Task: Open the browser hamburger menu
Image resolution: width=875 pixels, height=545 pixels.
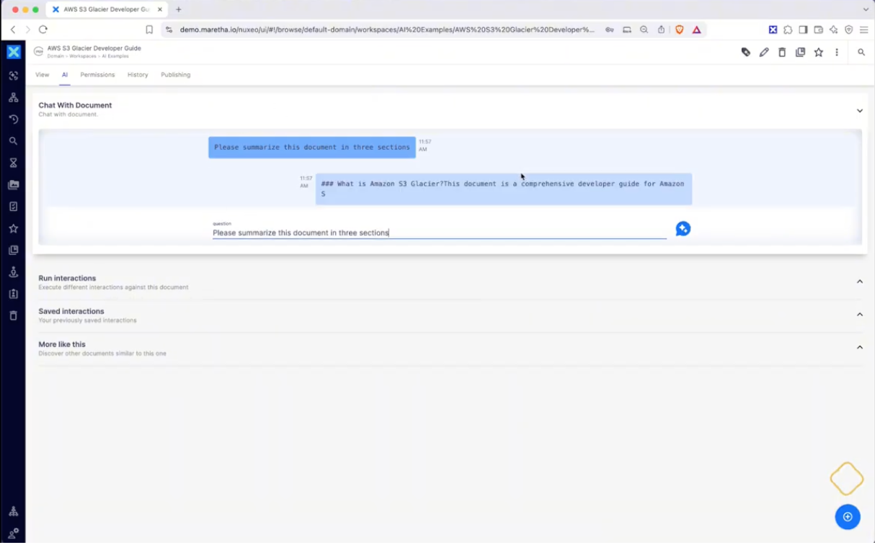Action: 863,30
